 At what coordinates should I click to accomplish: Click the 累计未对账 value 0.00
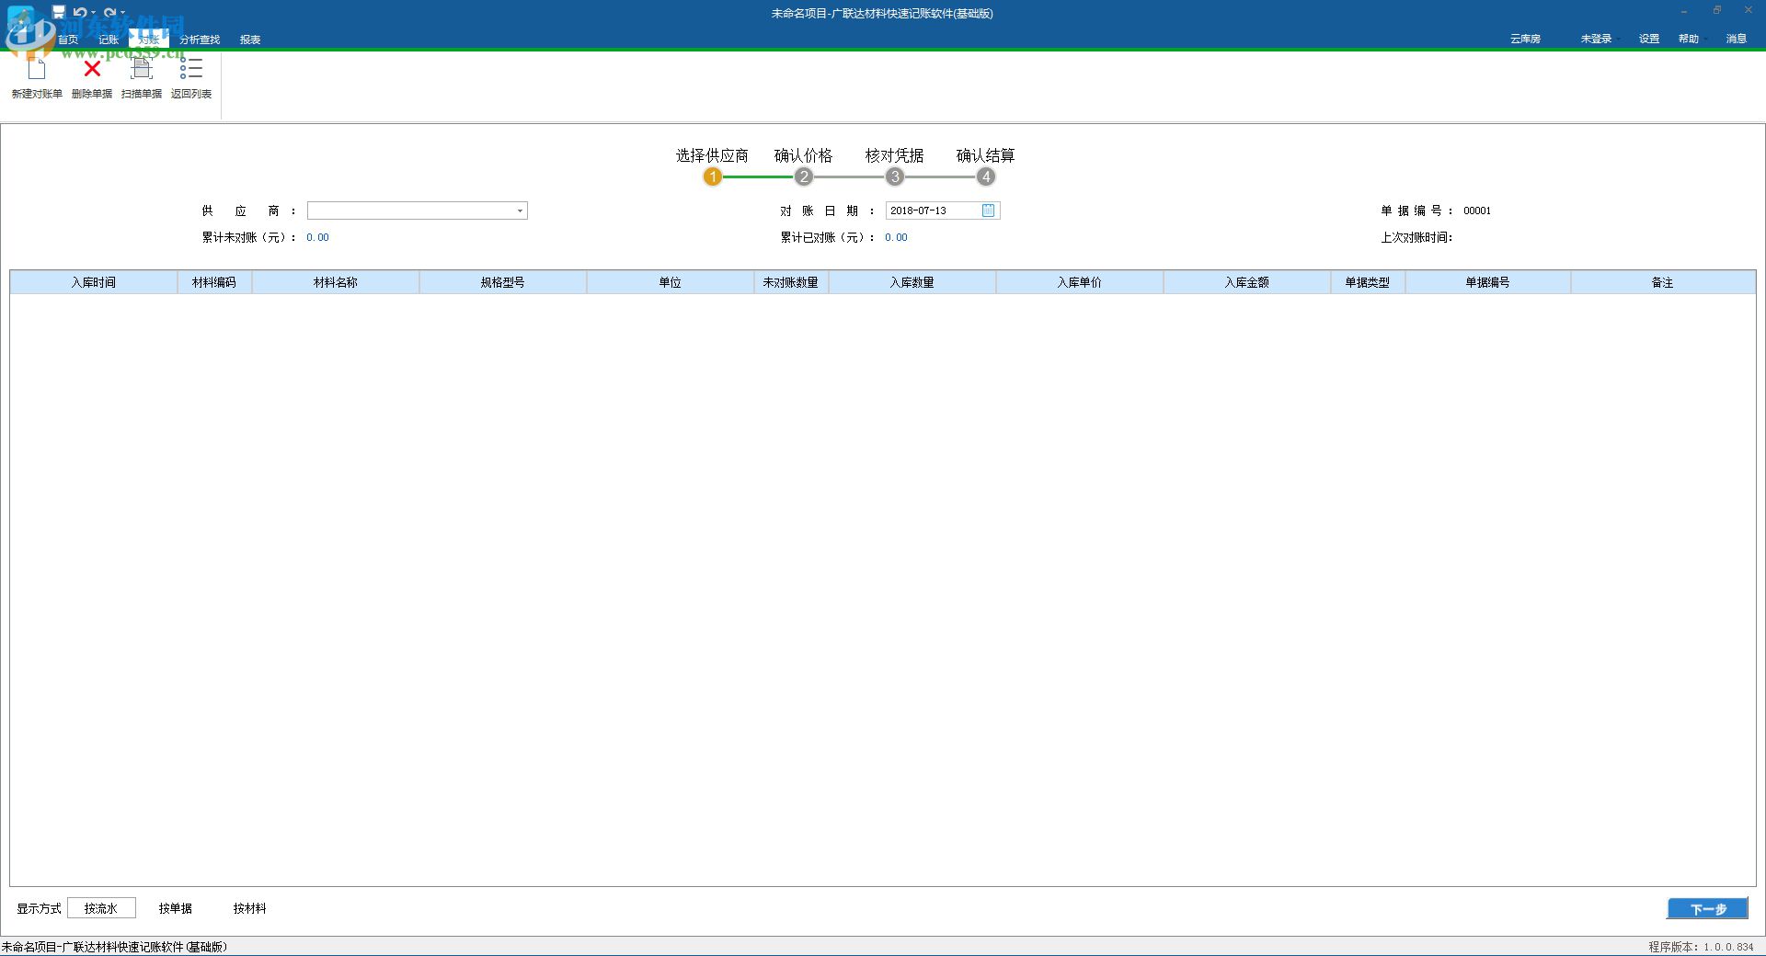pyautogui.click(x=317, y=237)
